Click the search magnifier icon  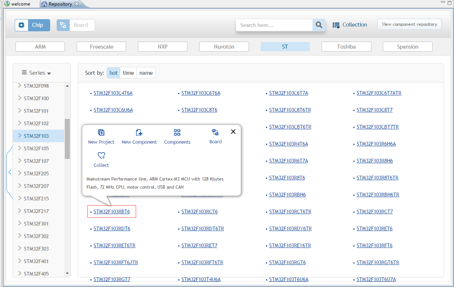point(319,25)
